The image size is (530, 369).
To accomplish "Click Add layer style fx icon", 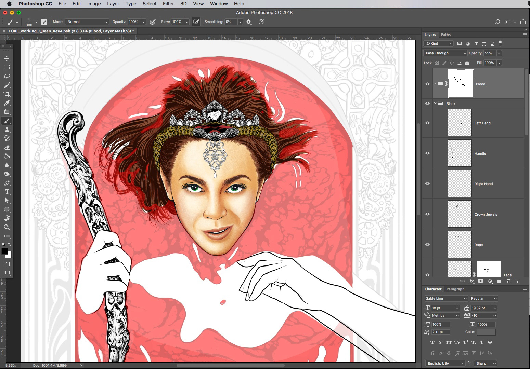I will click(471, 281).
